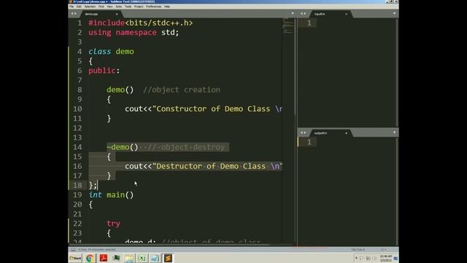Click the Start button on taskbar
Screen dimensions: 467x263
pos(76,258)
